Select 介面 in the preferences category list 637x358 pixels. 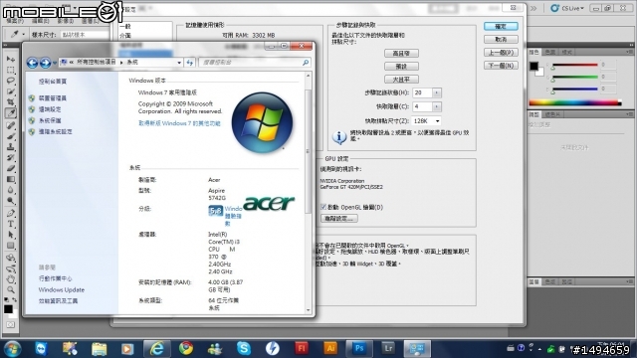pos(125,36)
